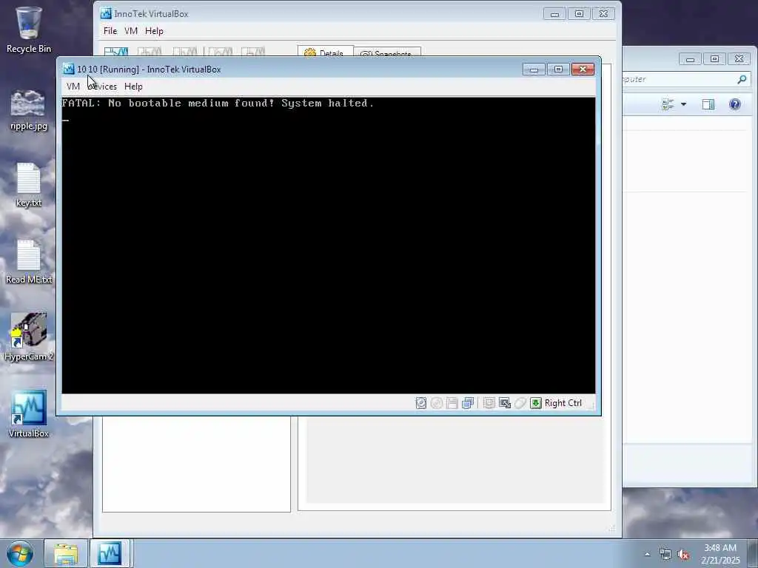This screenshot has width=758, height=568.
Task: Click the Right Ctrl host key label
Action: click(563, 403)
